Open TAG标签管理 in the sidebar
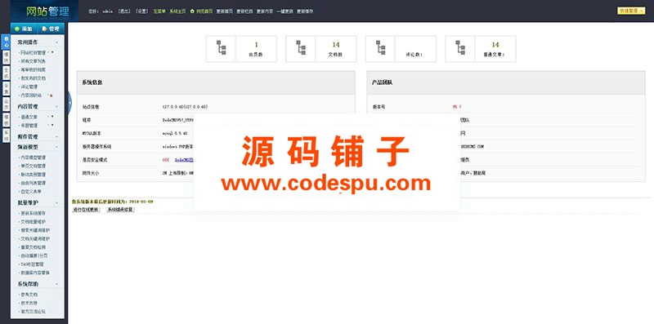Viewport: 654px width, 324px height. pyautogui.click(x=32, y=264)
